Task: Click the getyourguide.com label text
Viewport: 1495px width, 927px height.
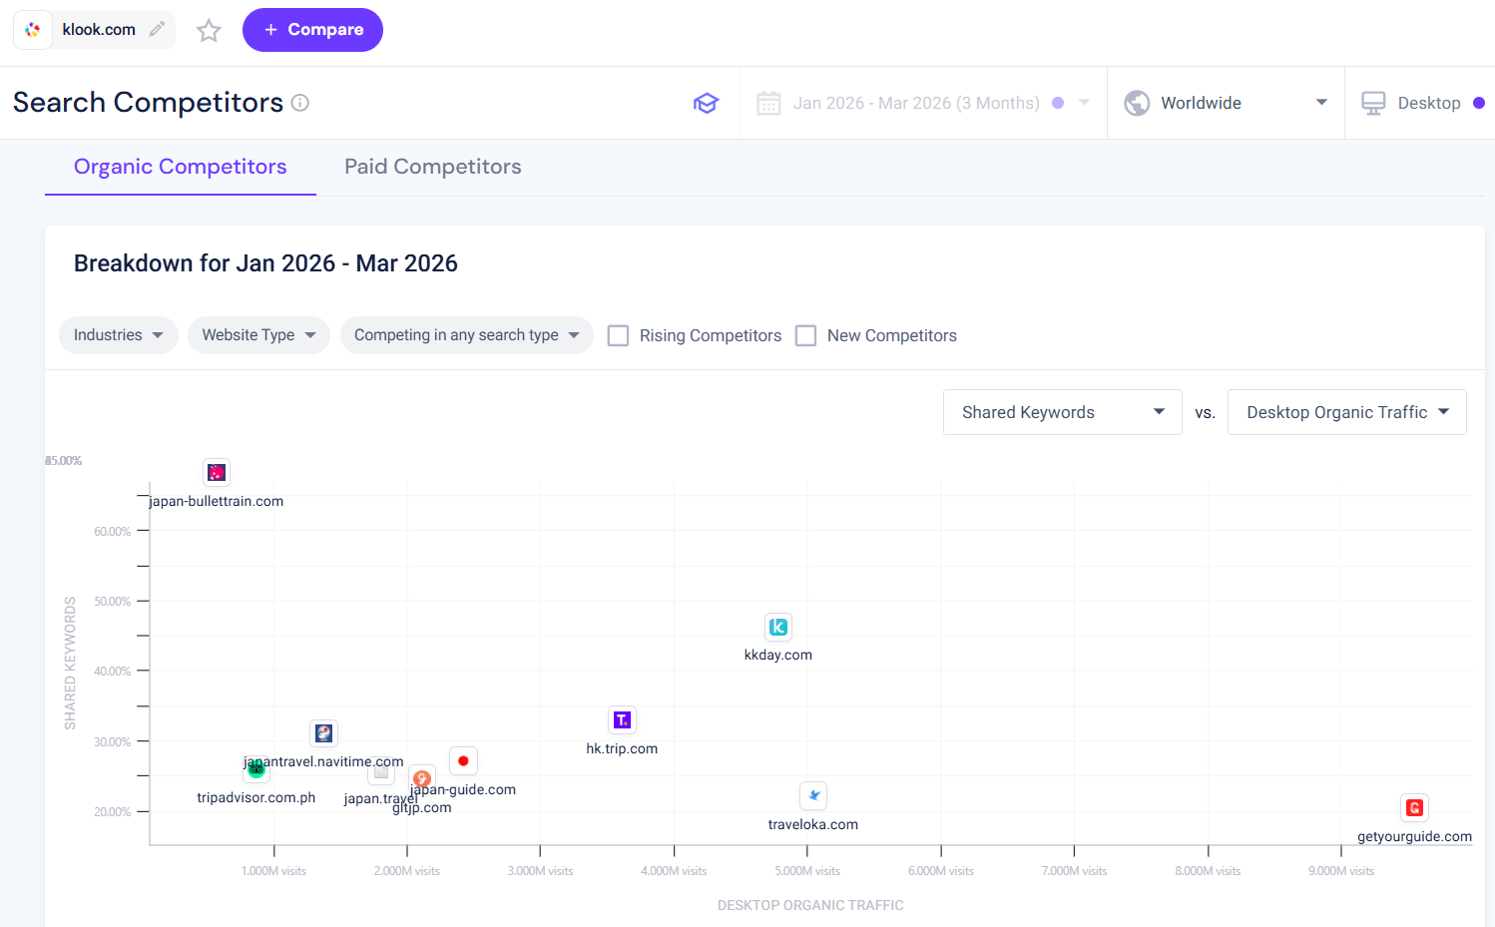Action: coord(1414,836)
